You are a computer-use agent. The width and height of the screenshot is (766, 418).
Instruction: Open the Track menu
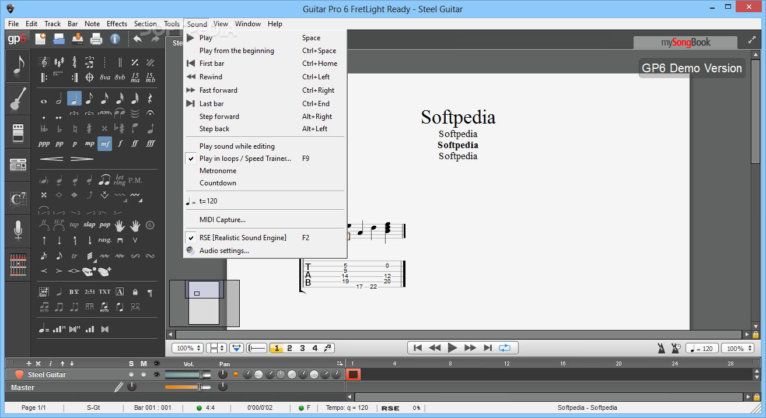coord(53,24)
